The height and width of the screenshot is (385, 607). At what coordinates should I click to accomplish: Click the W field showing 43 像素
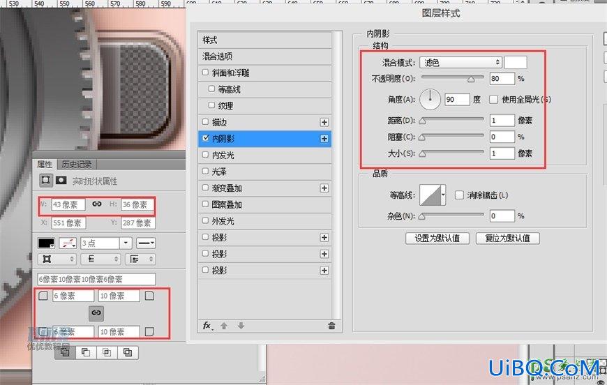[68, 204]
